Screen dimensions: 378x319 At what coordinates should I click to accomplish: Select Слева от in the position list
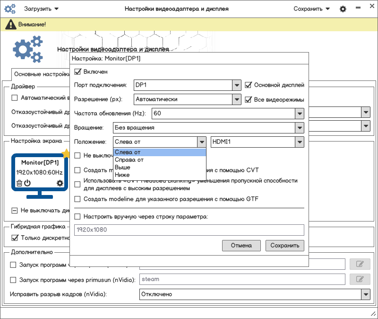click(x=160, y=152)
